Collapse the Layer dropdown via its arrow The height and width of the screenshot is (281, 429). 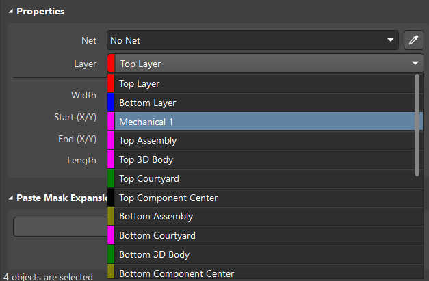[x=415, y=63]
